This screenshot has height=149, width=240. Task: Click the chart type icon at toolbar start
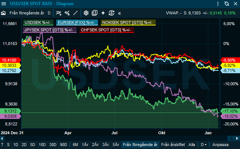tap(3, 13)
